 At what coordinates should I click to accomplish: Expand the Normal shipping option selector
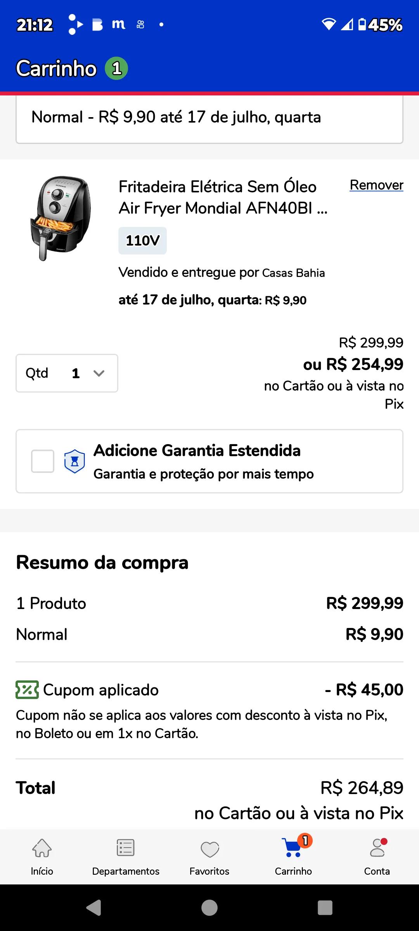[x=209, y=118]
